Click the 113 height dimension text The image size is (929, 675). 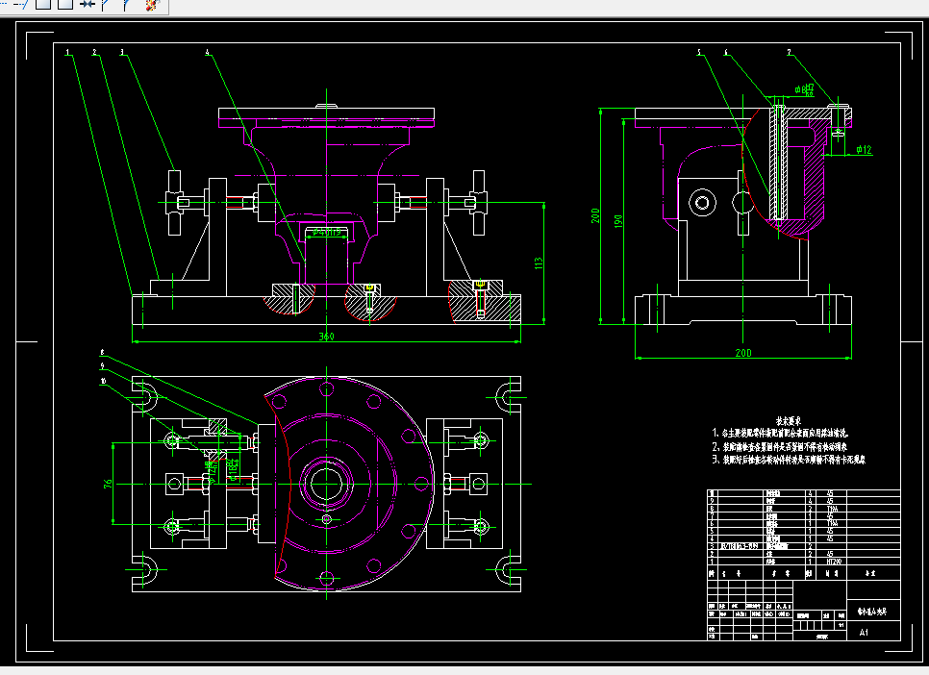pos(539,263)
